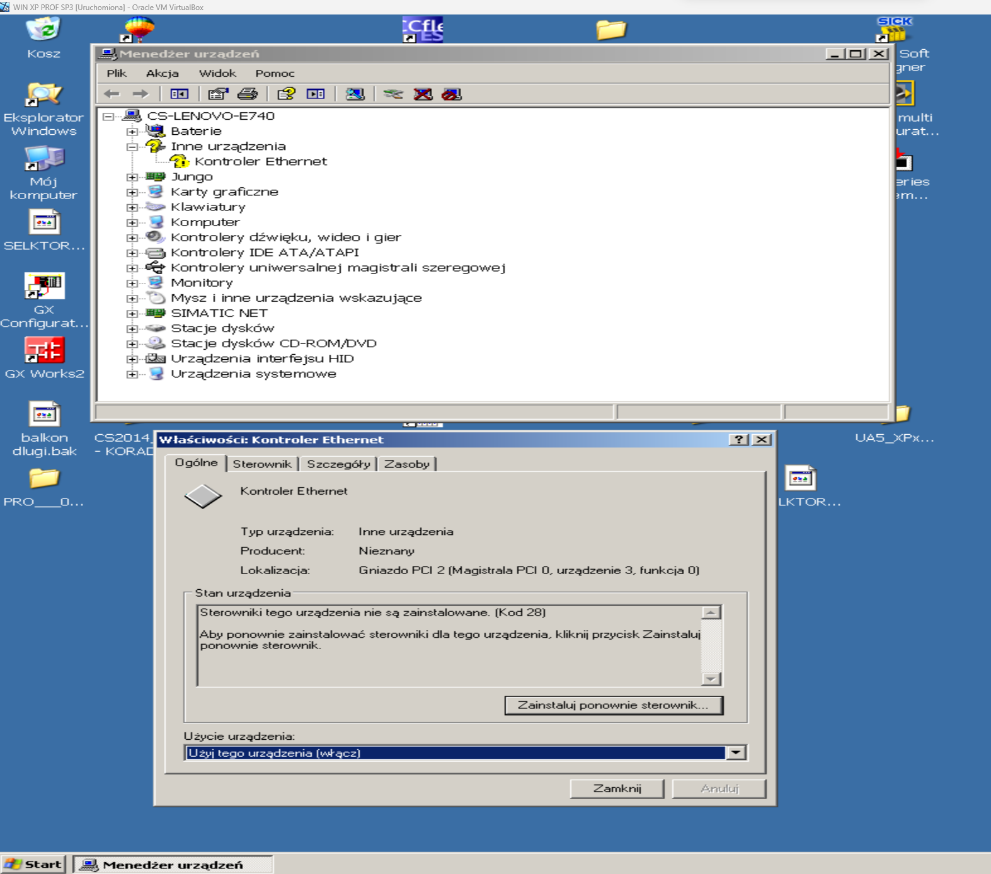This screenshot has height=874, width=991.
Task: Click the device status scroll down arrow
Action: pyautogui.click(x=711, y=679)
